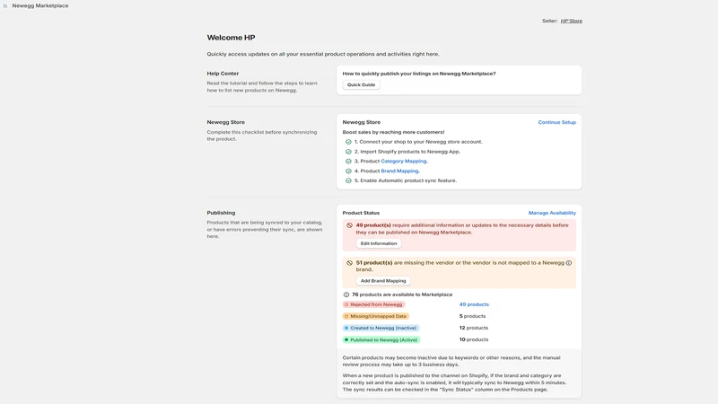Click info icon at end of vendor warning
Viewport: 718px width, 404px height.
pos(569,263)
